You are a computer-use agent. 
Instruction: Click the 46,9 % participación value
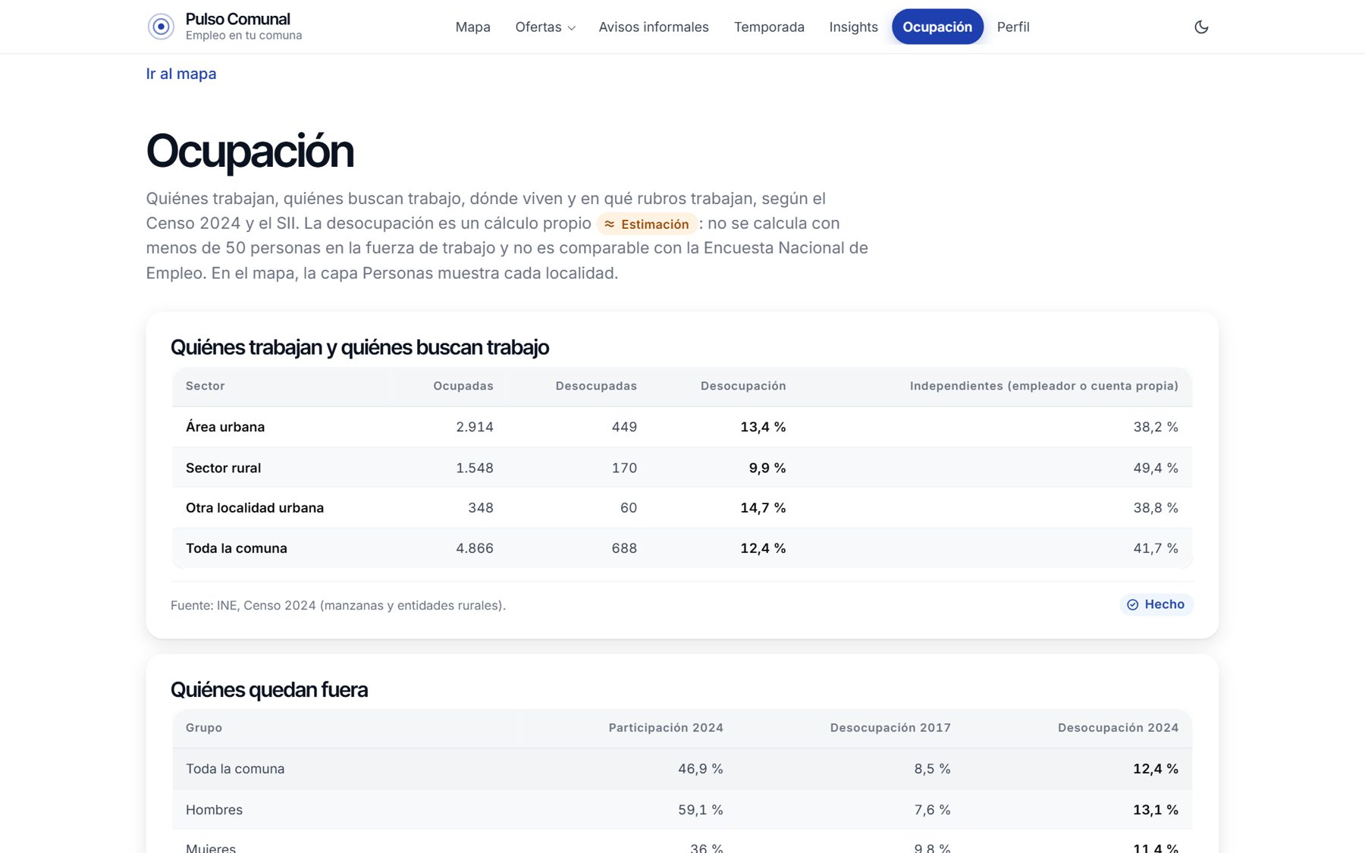coord(701,769)
